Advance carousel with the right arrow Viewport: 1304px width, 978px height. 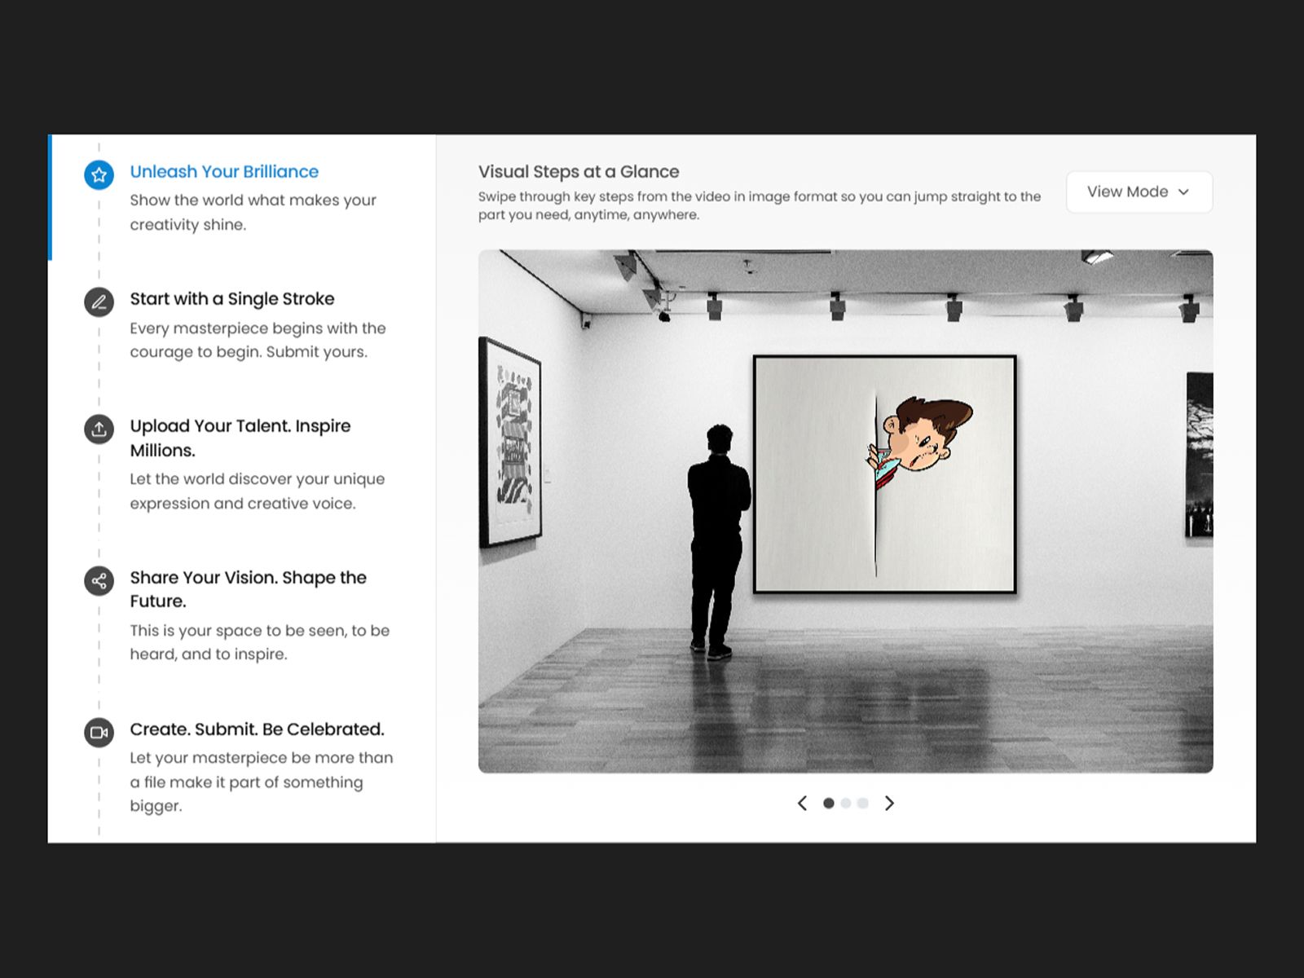[889, 804]
